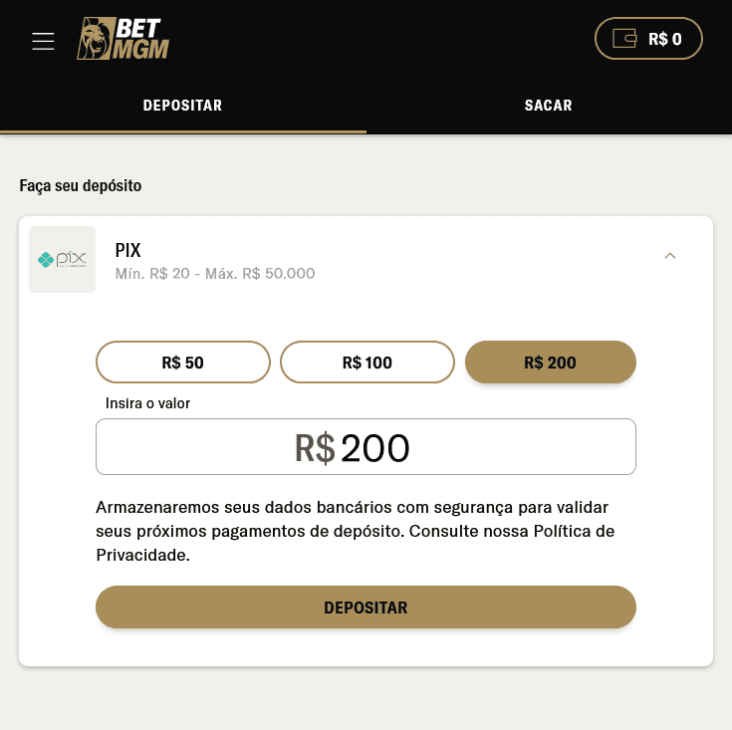Viewport: 732px width, 730px height.
Task: Focus the deposit amount input field
Action: 366,447
